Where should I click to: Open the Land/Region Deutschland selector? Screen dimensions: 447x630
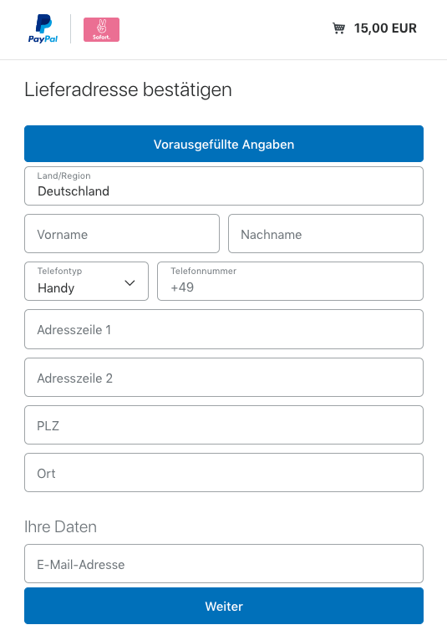[x=224, y=186]
